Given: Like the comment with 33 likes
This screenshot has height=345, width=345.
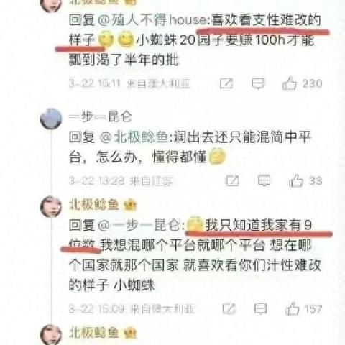Looking at the screenshot, I should (296, 180).
